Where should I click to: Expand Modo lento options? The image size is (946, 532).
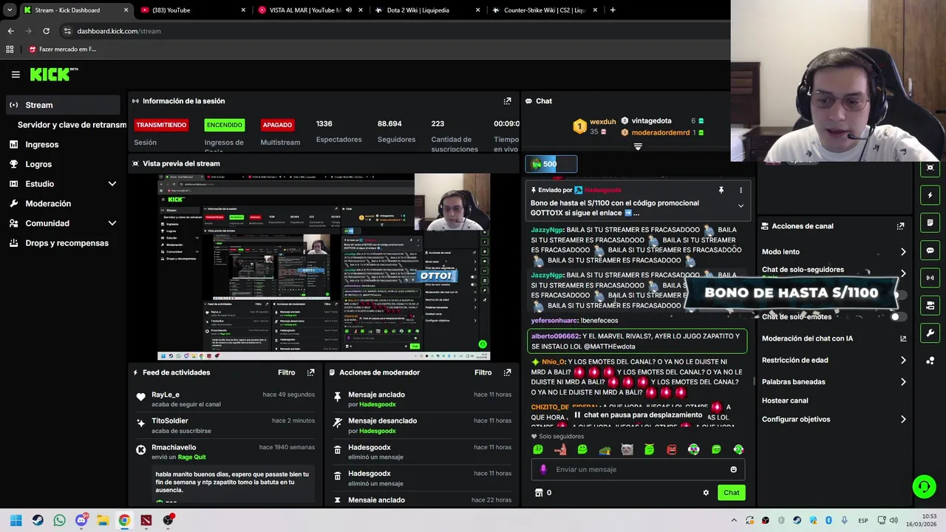click(x=903, y=252)
